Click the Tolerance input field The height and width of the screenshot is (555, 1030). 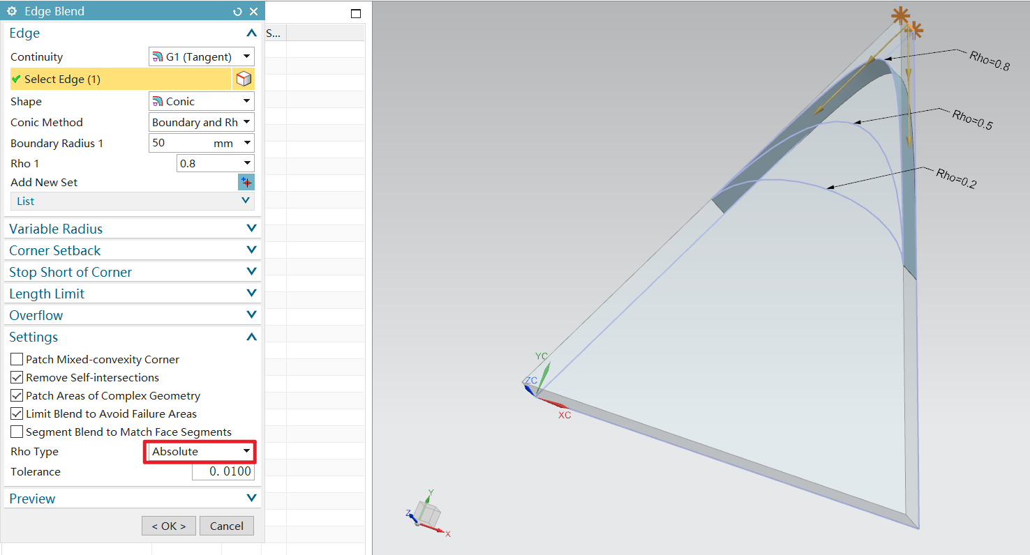(223, 472)
